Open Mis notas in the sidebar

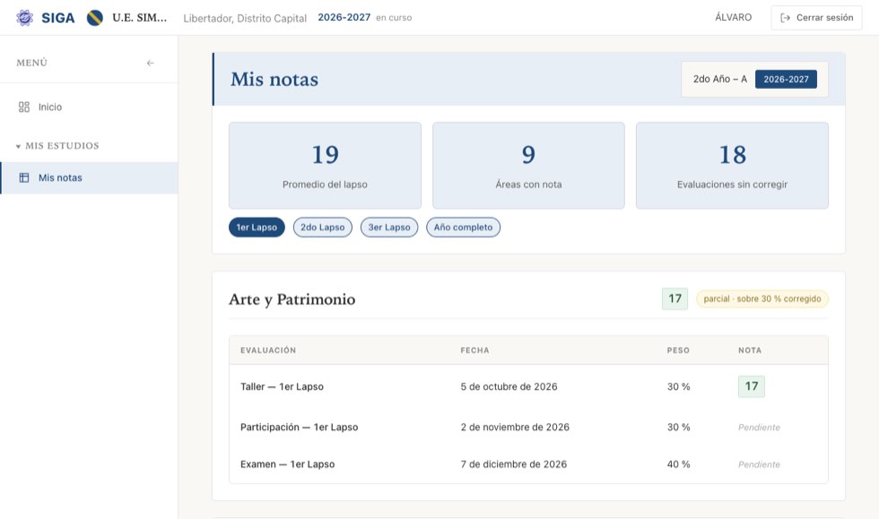point(89,177)
